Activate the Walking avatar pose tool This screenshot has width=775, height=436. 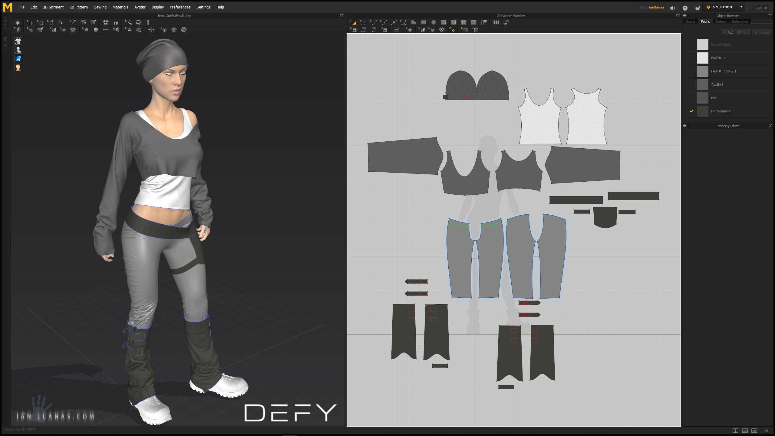tap(18, 30)
